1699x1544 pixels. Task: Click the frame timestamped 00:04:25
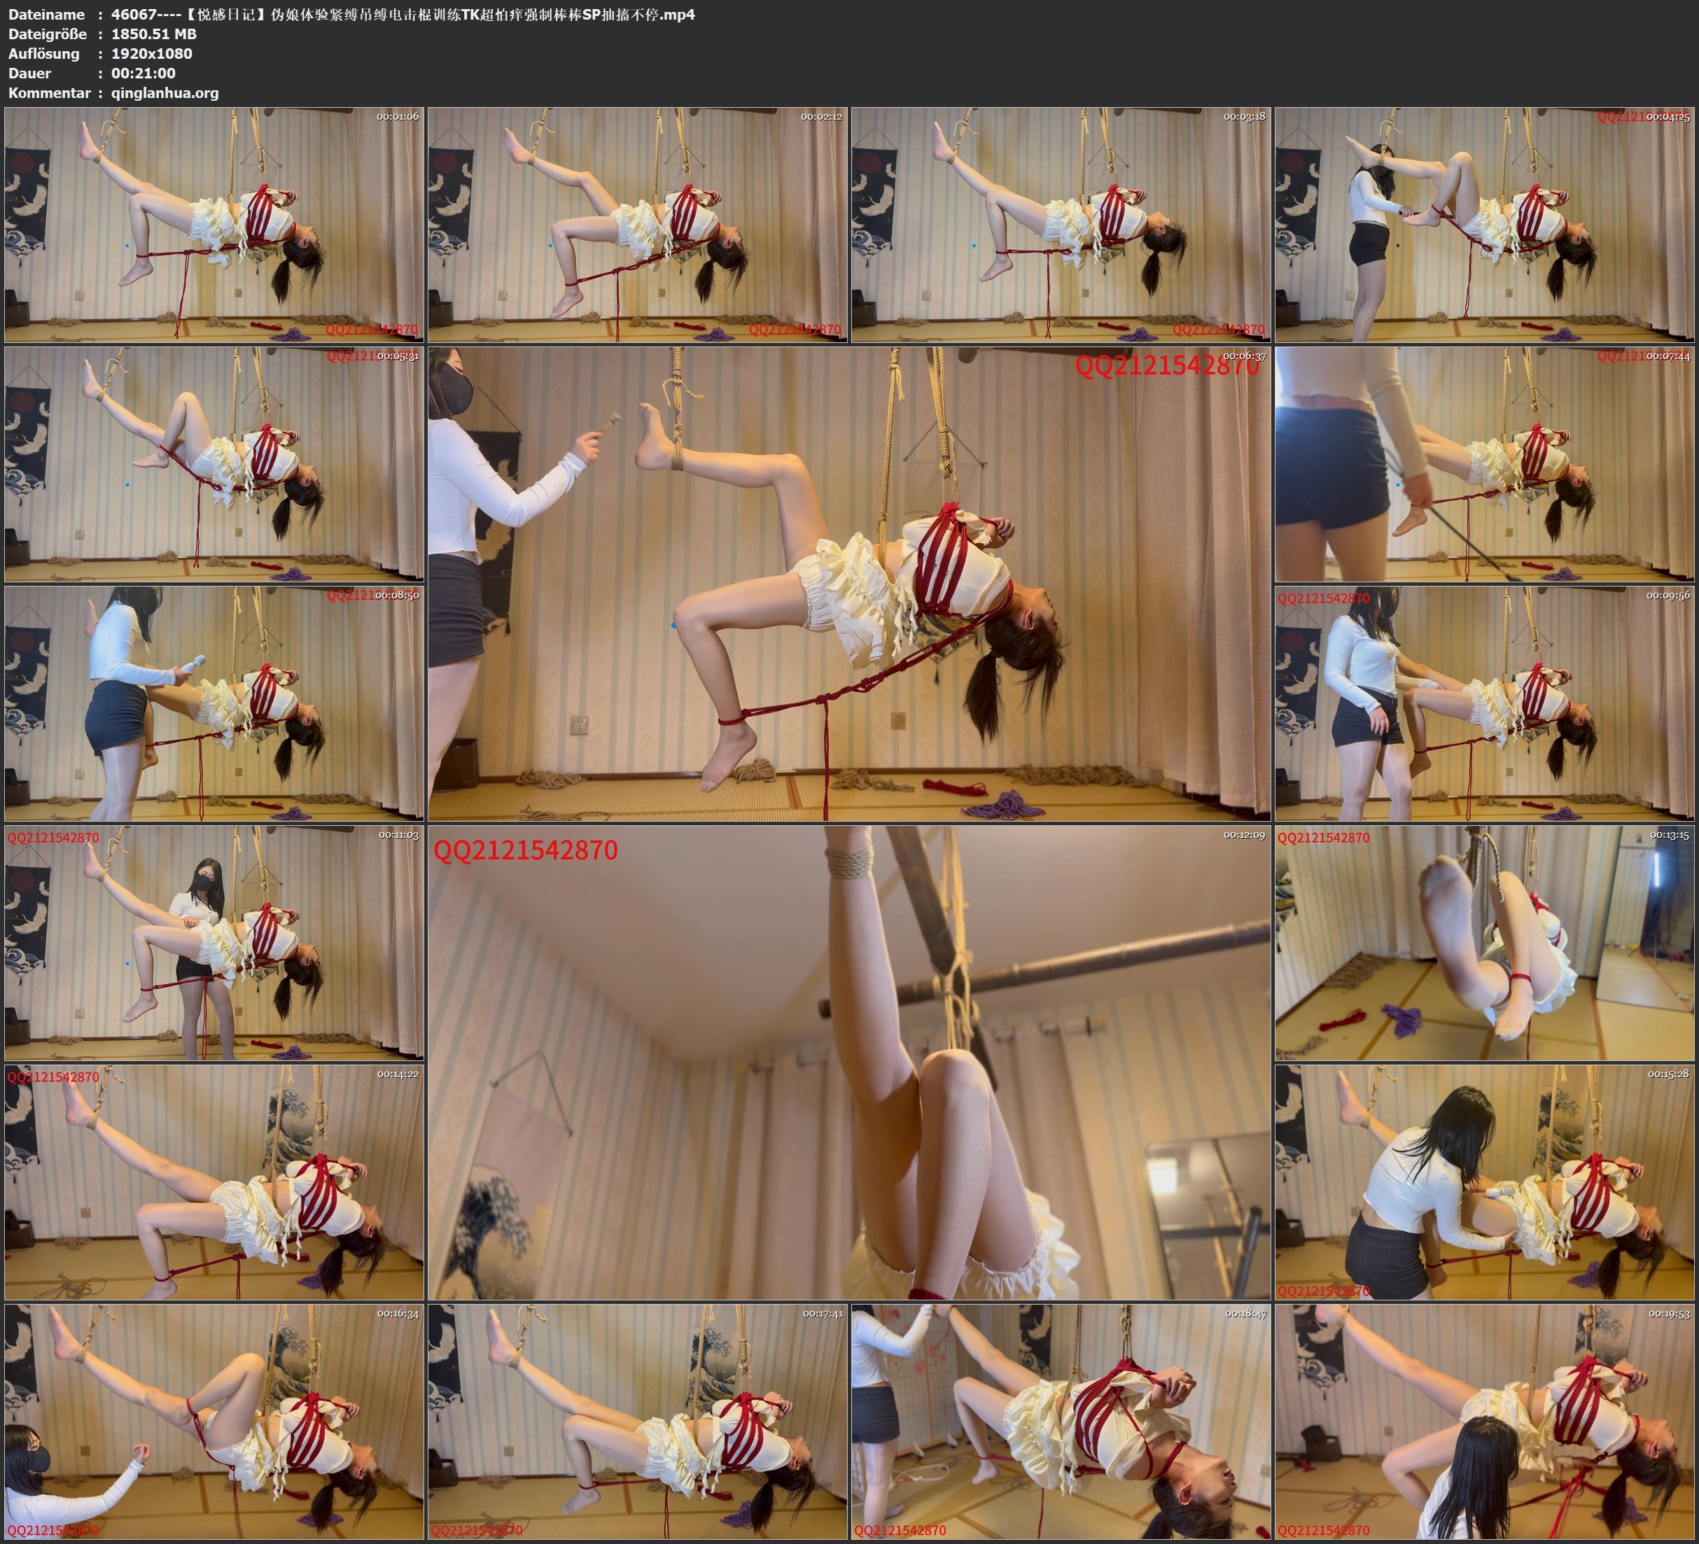1484,225
